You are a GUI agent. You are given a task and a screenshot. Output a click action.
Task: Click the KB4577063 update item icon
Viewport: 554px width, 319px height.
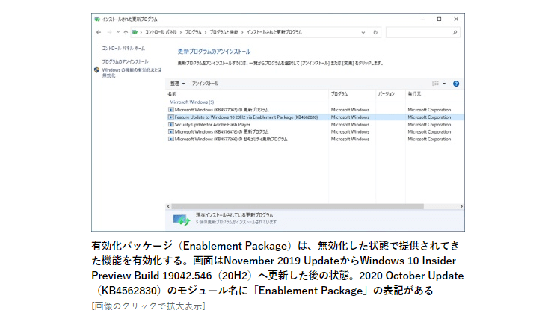point(171,109)
